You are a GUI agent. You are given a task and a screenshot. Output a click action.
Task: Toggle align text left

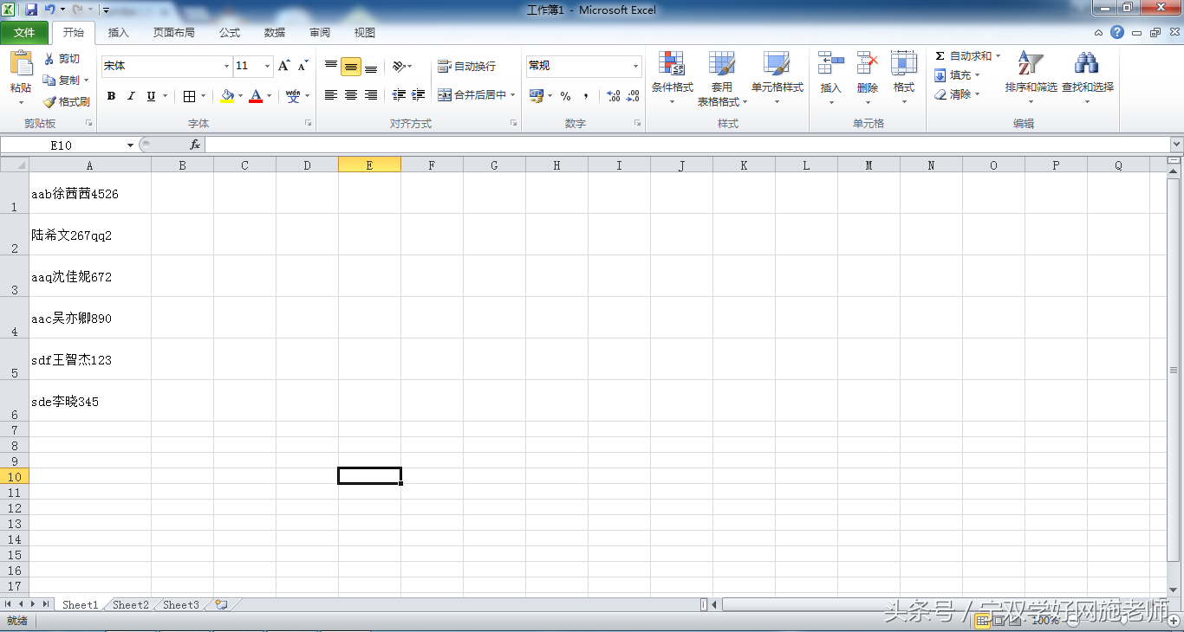[x=331, y=95]
